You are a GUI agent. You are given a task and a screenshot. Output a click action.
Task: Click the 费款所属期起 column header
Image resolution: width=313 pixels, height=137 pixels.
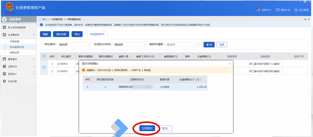pyautogui.click(x=85, y=57)
